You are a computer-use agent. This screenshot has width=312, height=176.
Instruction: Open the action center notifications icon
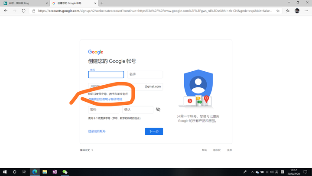click(305, 172)
